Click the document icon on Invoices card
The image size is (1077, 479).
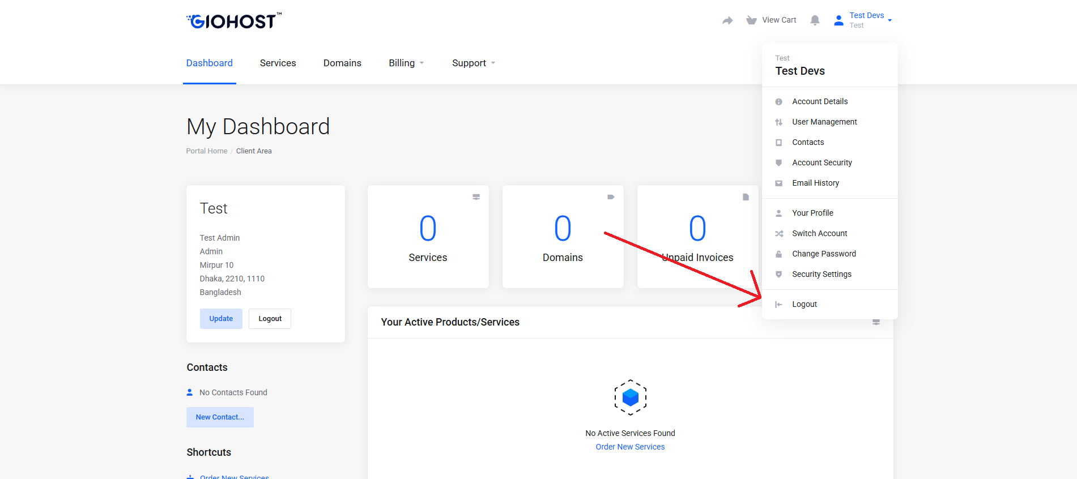coord(746,197)
